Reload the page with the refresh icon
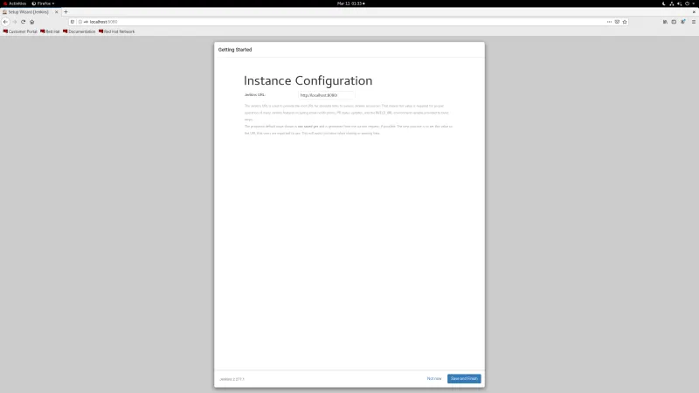Viewport: 699px width, 393px height. (x=23, y=21)
